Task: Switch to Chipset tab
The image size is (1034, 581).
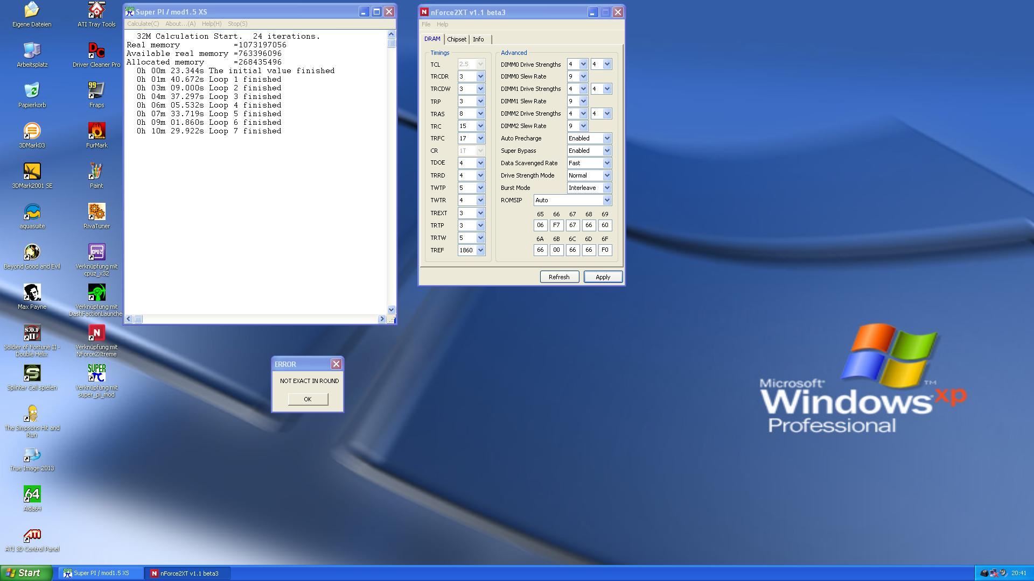Action: click(x=457, y=39)
